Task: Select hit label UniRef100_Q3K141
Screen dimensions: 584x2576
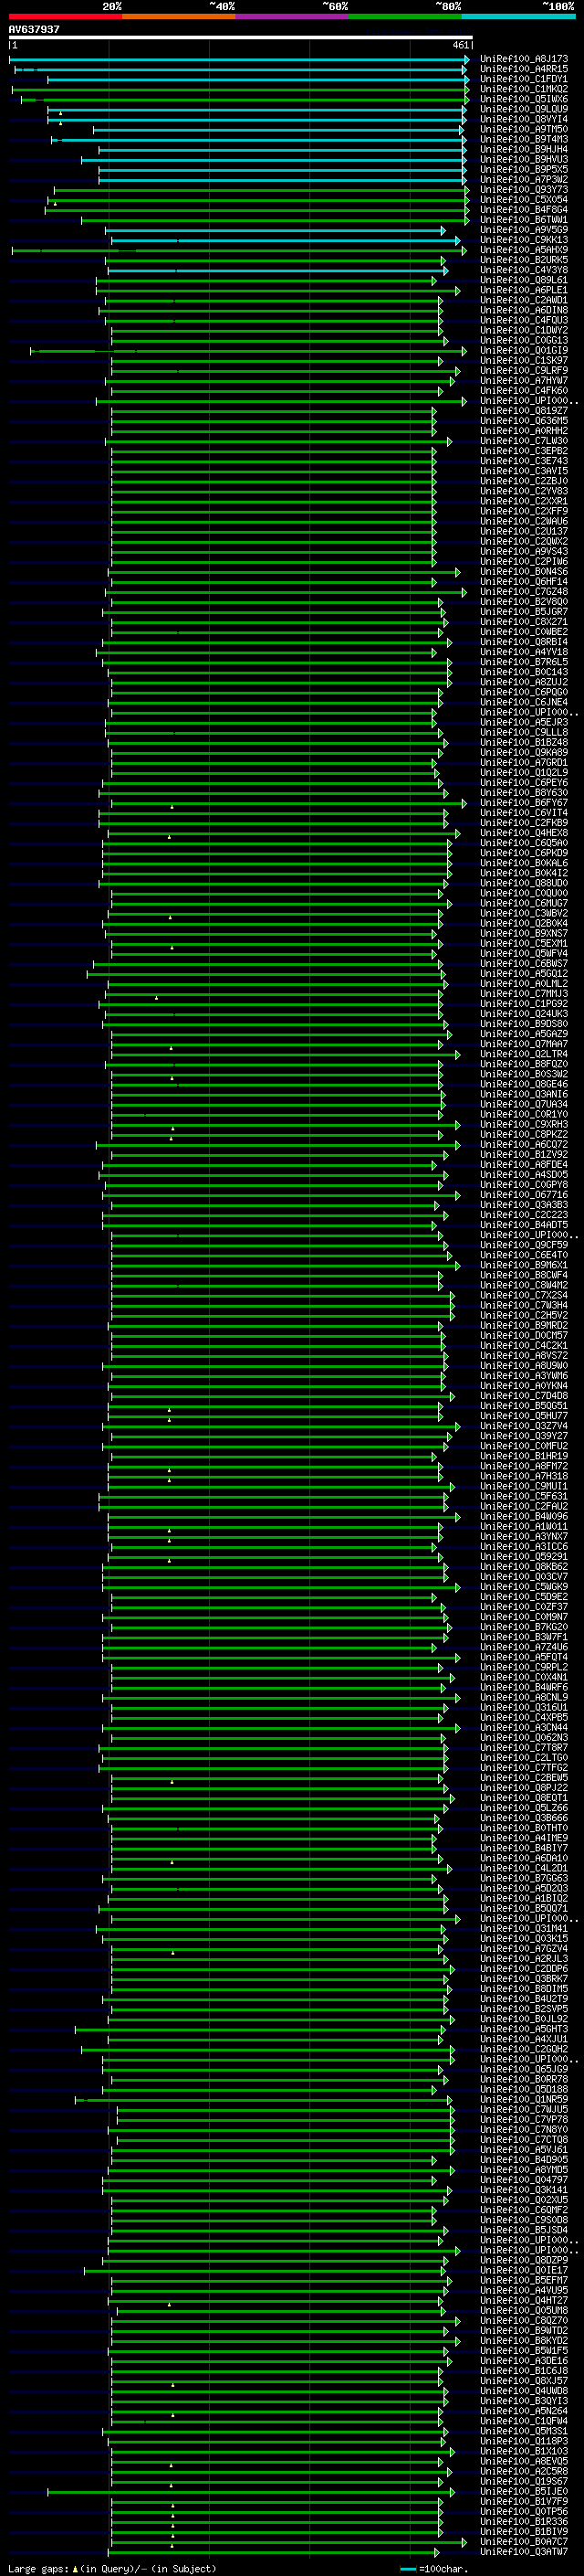Action: (524, 2189)
